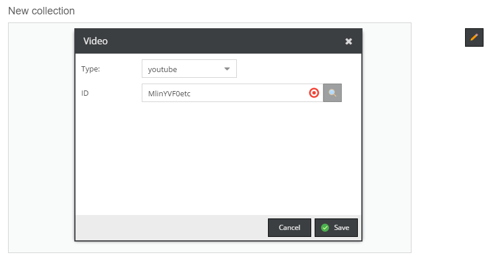Open the Type dropdown showing youtube
The height and width of the screenshot is (264, 491).
(188, 69)
